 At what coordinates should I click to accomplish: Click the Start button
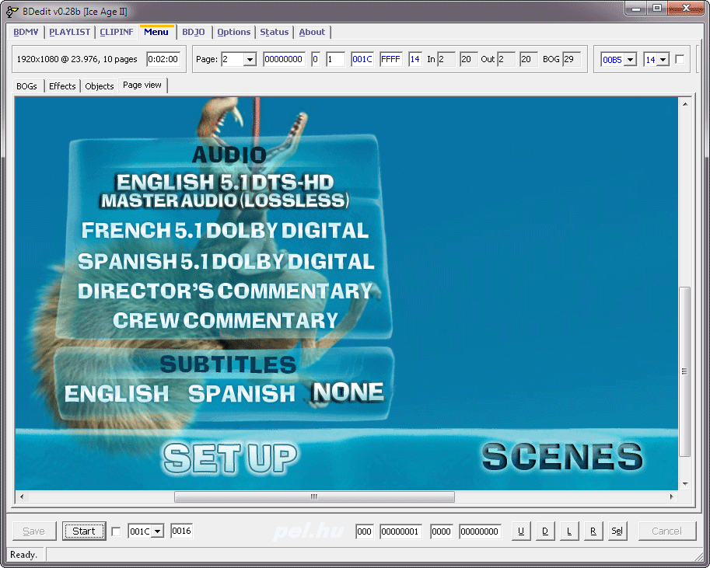(x=84, y=531)
